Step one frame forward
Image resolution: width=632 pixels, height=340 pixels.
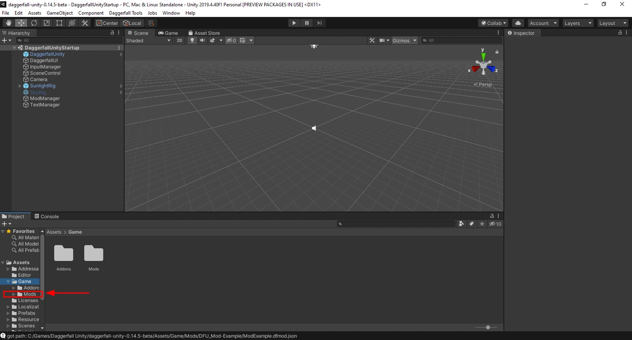point(320,23)
